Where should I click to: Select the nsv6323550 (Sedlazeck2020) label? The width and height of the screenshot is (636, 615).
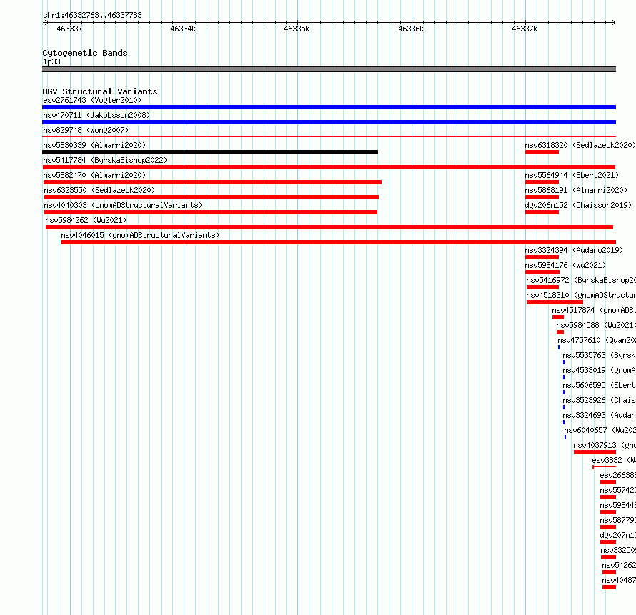tap(99, 190)
